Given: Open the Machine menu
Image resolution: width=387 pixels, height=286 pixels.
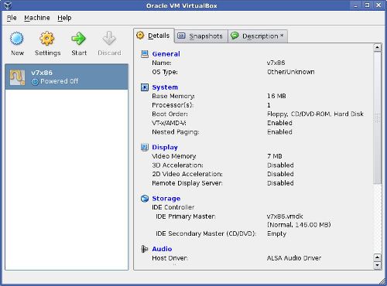Looking at the screenshot, I should (x=37, y=18).
